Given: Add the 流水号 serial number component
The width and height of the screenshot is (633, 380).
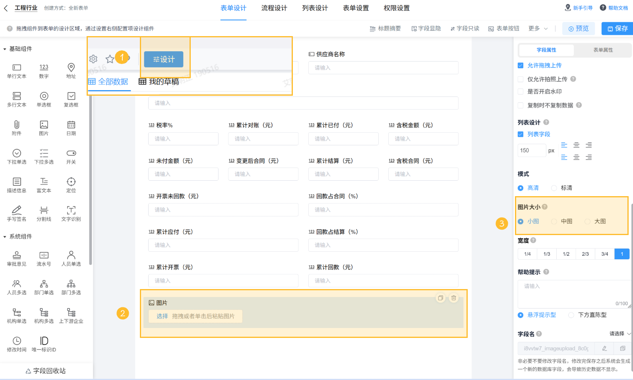Looking at the screenshot, I should (44, 258).
